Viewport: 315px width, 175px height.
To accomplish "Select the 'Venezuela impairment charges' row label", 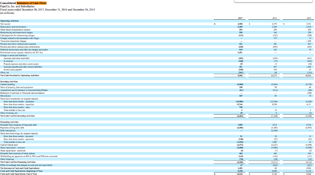I will (13, 41).
